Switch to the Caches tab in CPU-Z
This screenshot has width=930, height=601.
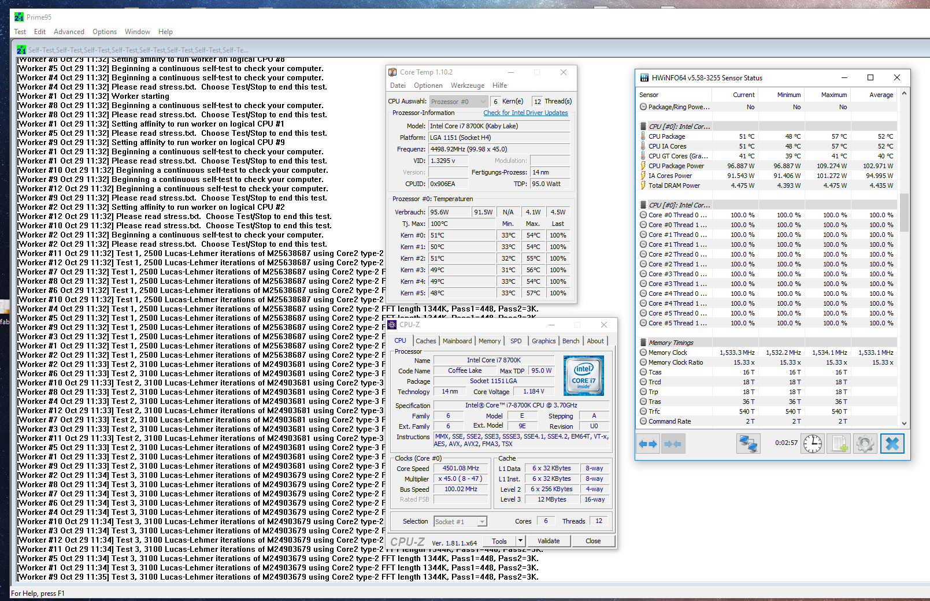pos(426,341)
